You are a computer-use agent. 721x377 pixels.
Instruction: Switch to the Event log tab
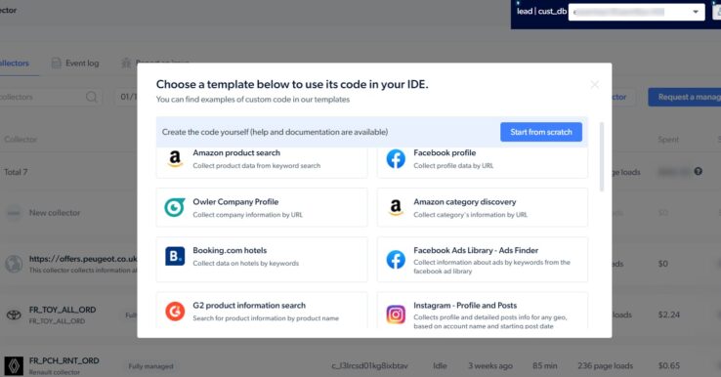[75, 63]
